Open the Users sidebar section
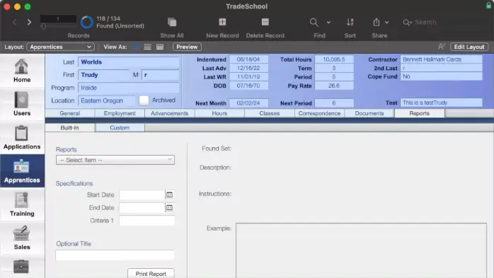494x278 pixels. click(x=22, y=104)
